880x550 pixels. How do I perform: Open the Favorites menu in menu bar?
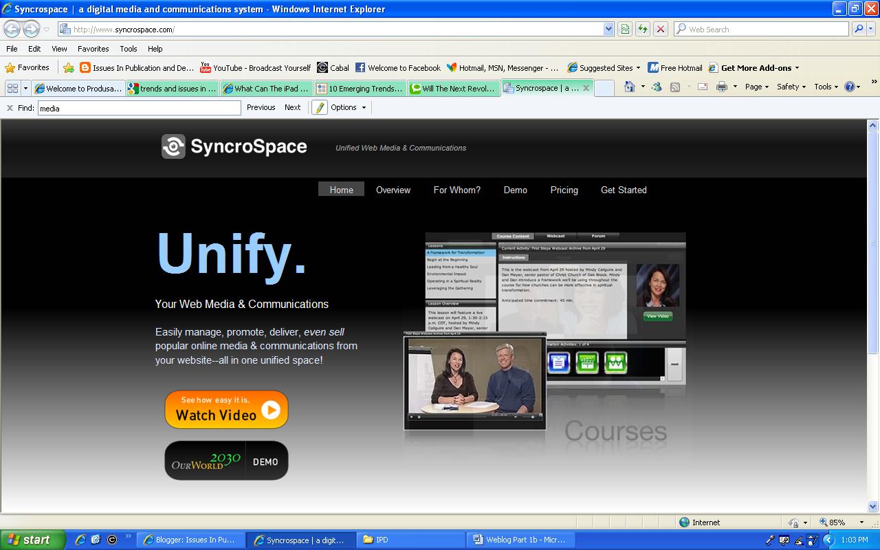click(x=93, y=49)
